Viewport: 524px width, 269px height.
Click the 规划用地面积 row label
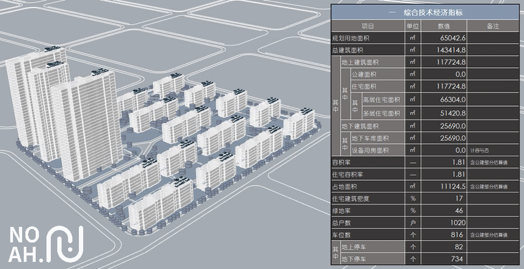(352, 38)
